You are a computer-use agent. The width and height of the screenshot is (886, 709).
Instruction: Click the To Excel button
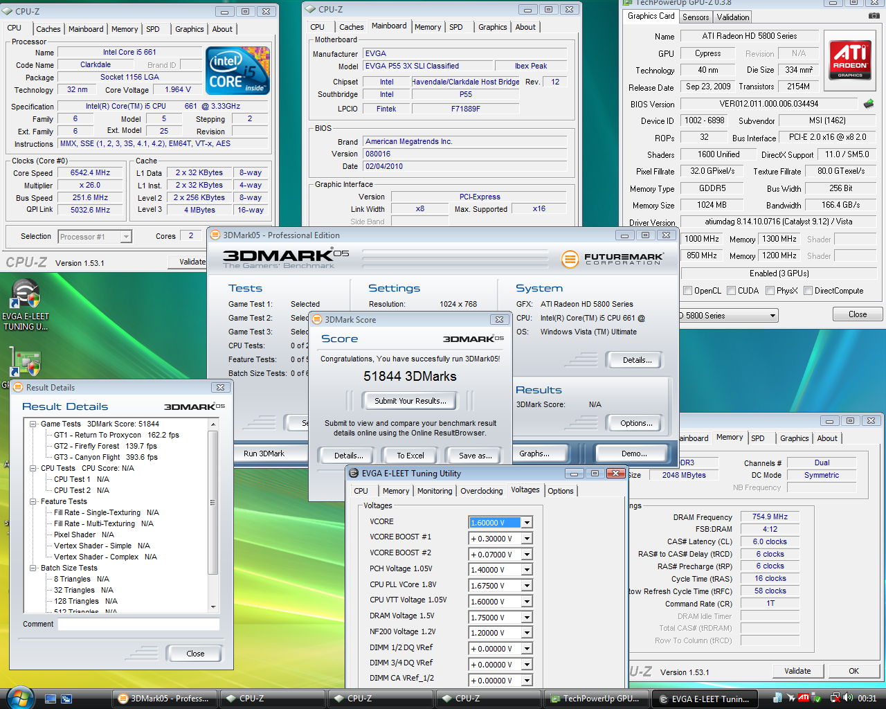pos(410,456)
